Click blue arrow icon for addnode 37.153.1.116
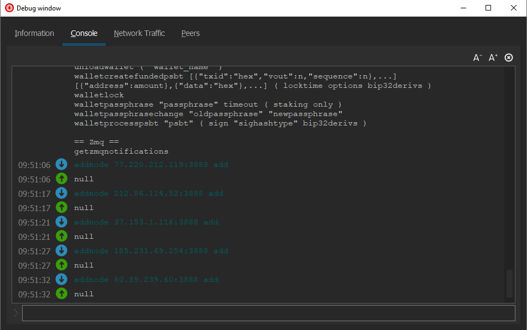This screenshot has height=330, width=527. 61,222
